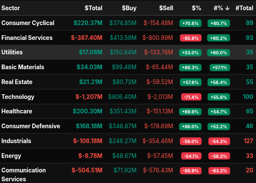The width and height of the screenshot is (256, 183).
Task: Sort by the $Buy column header
Action: pos(129,8)
